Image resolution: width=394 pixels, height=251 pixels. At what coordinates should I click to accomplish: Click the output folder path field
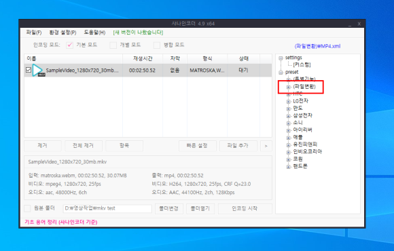[107, 208]
